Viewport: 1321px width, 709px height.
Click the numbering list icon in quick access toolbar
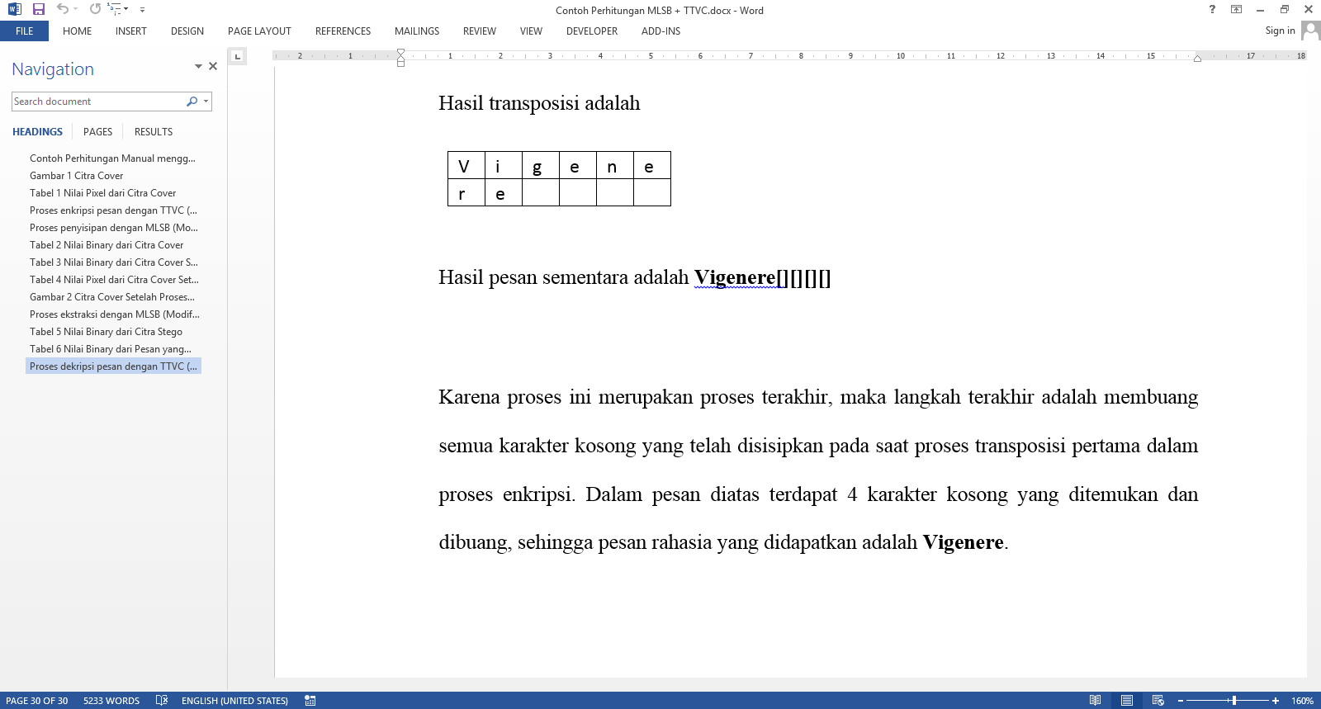[x=115, y=9]
